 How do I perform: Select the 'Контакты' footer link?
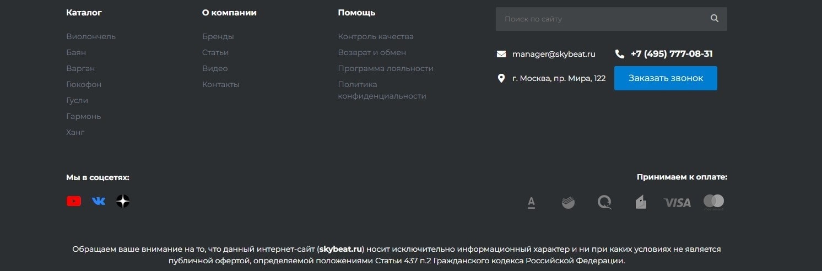(220, 84)
